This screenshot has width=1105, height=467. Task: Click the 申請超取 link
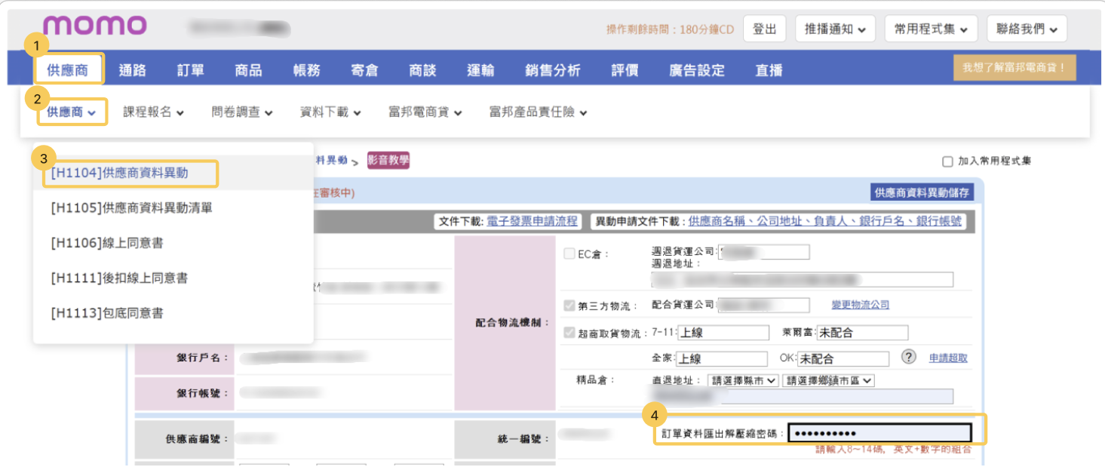pos(947,358)
